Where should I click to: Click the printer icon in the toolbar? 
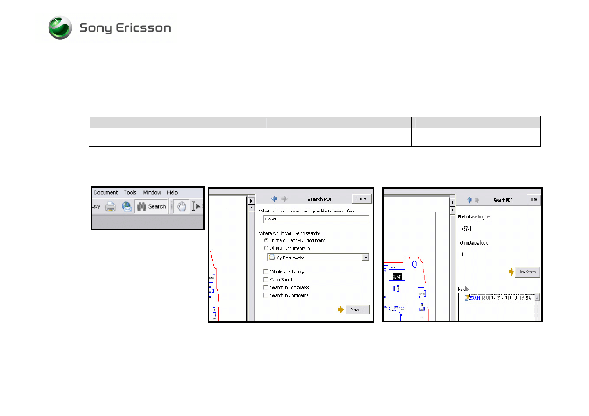[x=110, y=206]
